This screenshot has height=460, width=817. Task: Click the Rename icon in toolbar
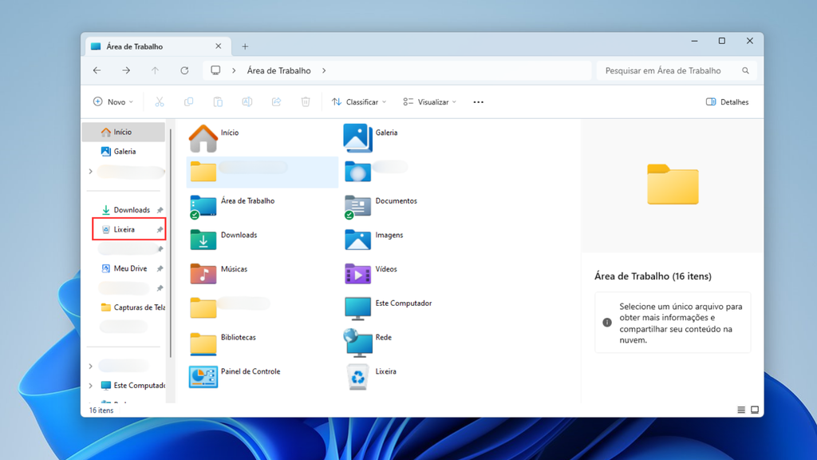(x=247, y=101)
